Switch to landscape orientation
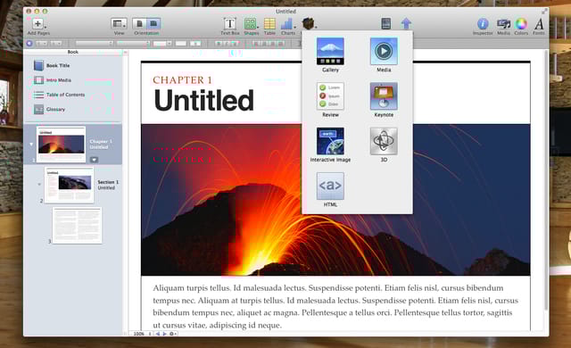 153,24
